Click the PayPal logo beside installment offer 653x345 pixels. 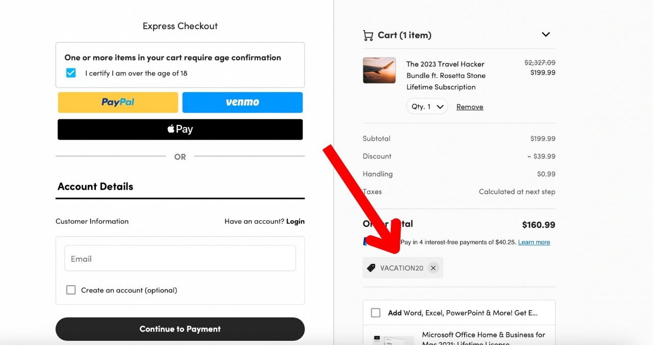[x=366, y=242]
